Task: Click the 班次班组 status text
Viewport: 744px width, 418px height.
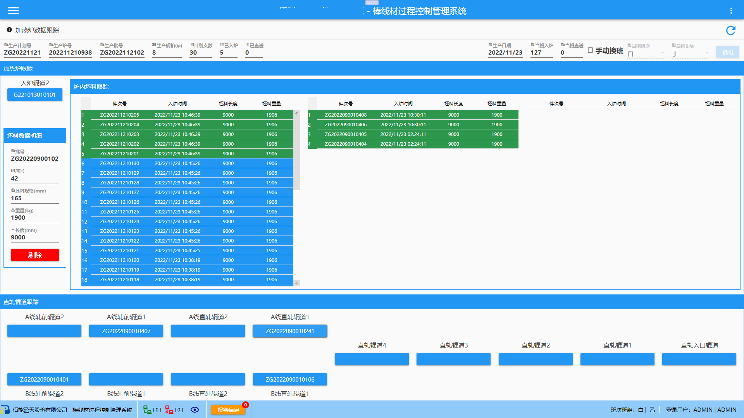Action: tap(633, 410)
